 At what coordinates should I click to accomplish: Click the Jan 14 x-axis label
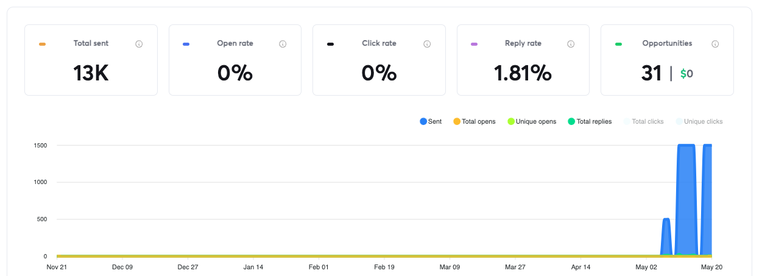point(253,267)
